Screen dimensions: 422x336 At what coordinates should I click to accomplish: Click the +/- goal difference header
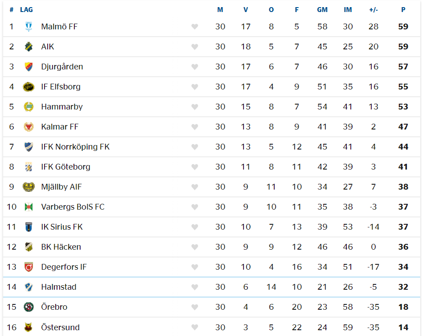point(373,10)
